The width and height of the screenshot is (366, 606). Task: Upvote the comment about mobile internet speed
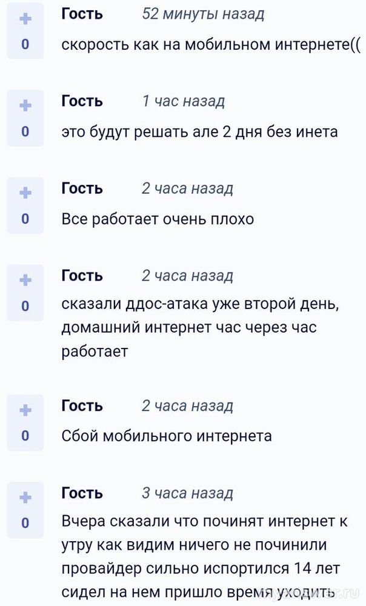pos(25,19)
